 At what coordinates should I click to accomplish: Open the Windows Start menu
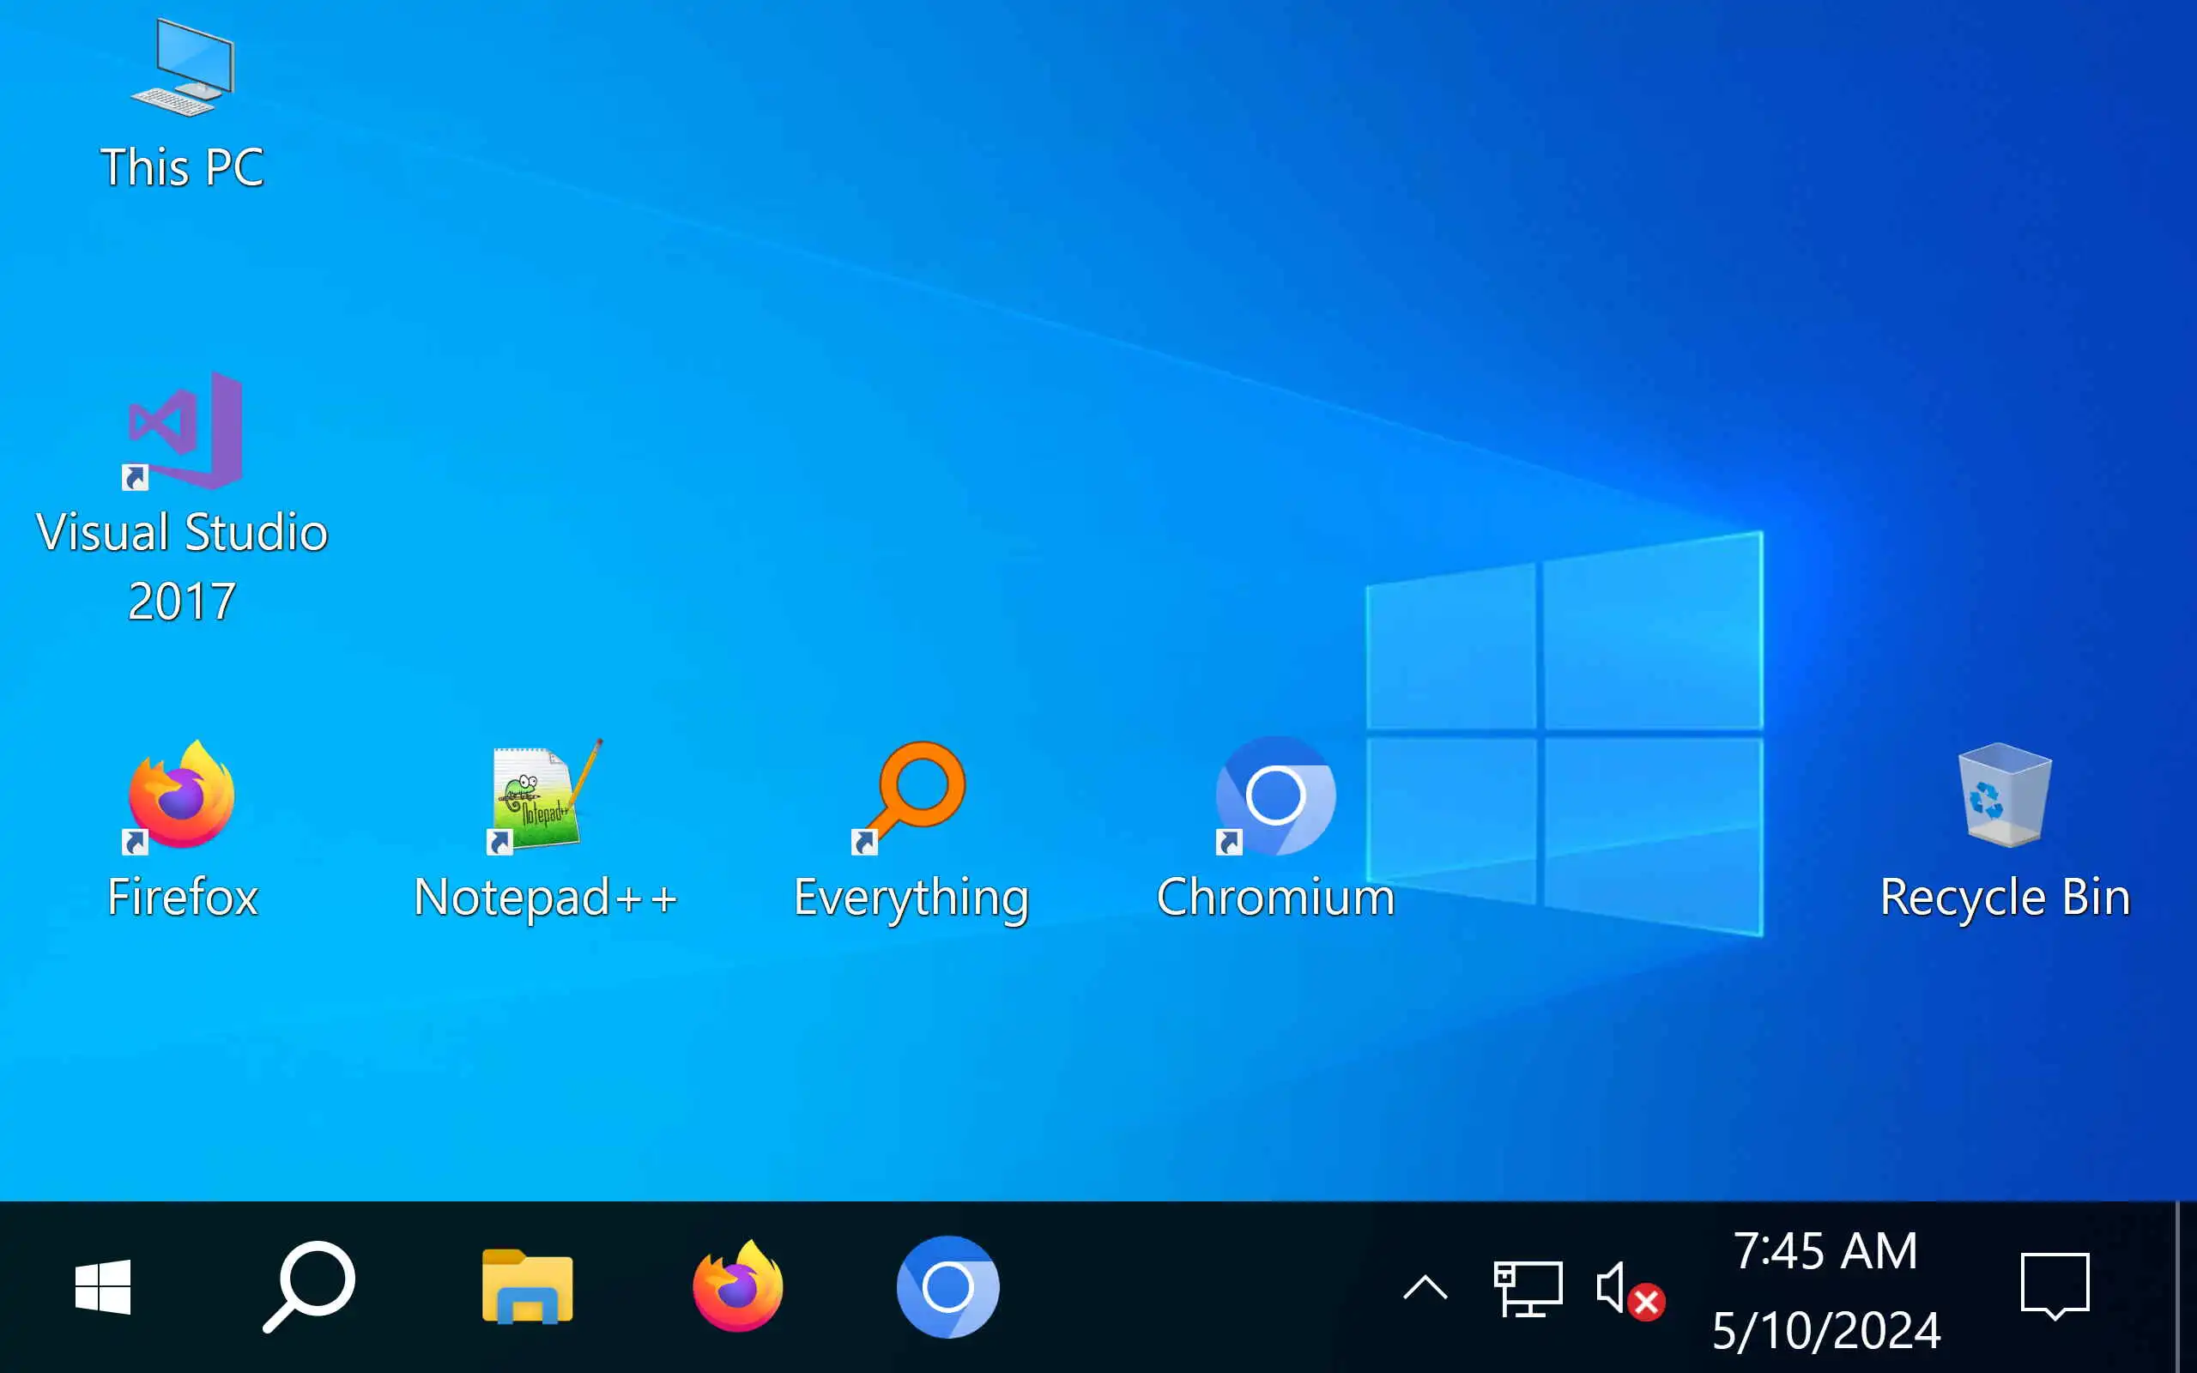103,1286
